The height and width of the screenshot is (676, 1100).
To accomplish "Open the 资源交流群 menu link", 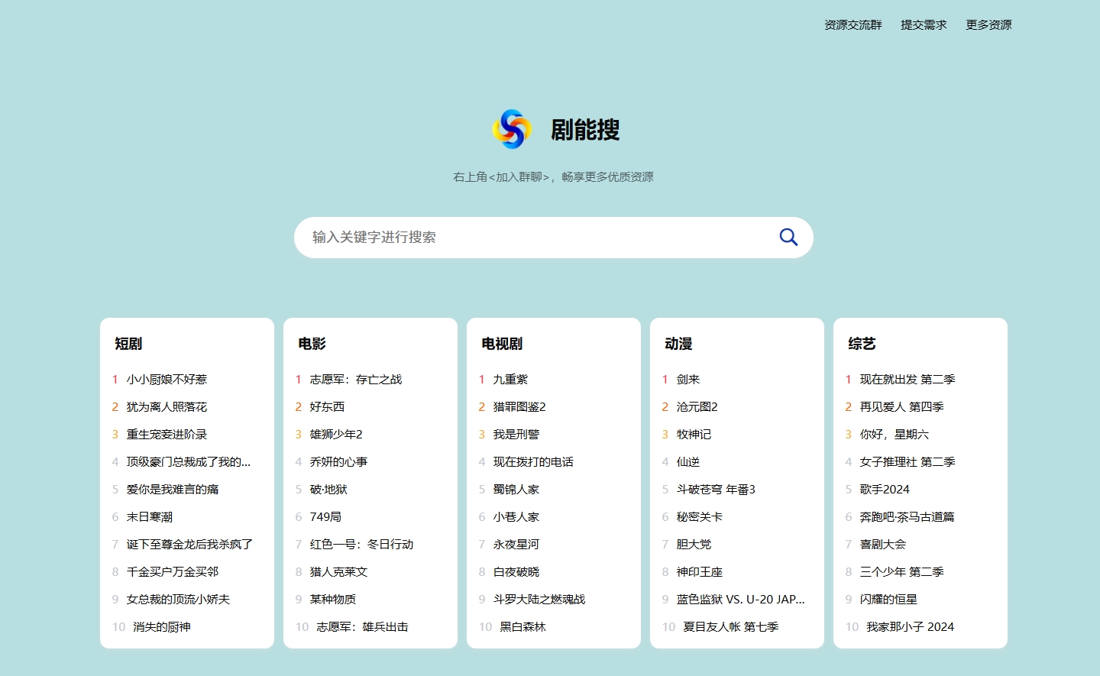I will click(852, 25).
